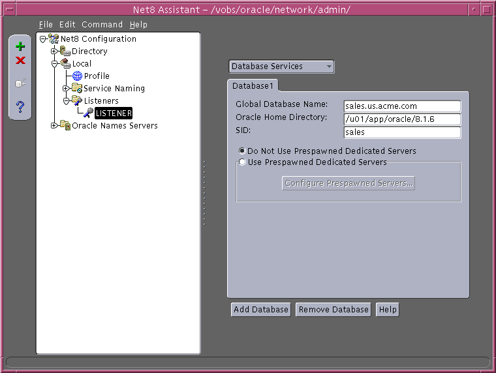Expand the Directory tree node
The width and height of the screenshot is (496, 373).
54,51
